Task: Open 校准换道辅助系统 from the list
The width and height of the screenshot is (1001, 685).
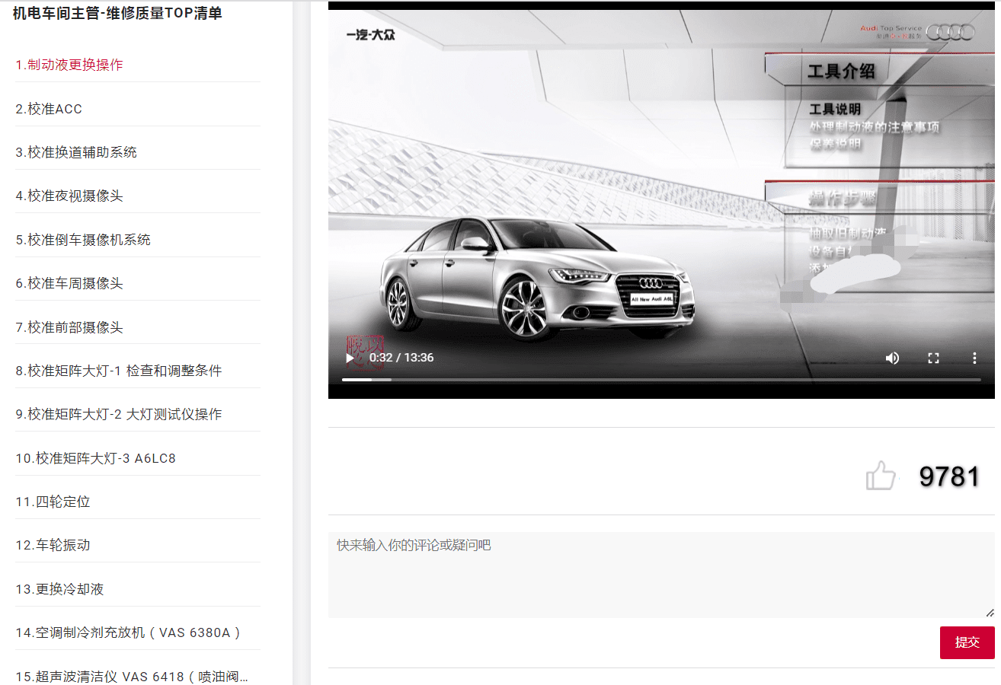Action: pos(76,151)
